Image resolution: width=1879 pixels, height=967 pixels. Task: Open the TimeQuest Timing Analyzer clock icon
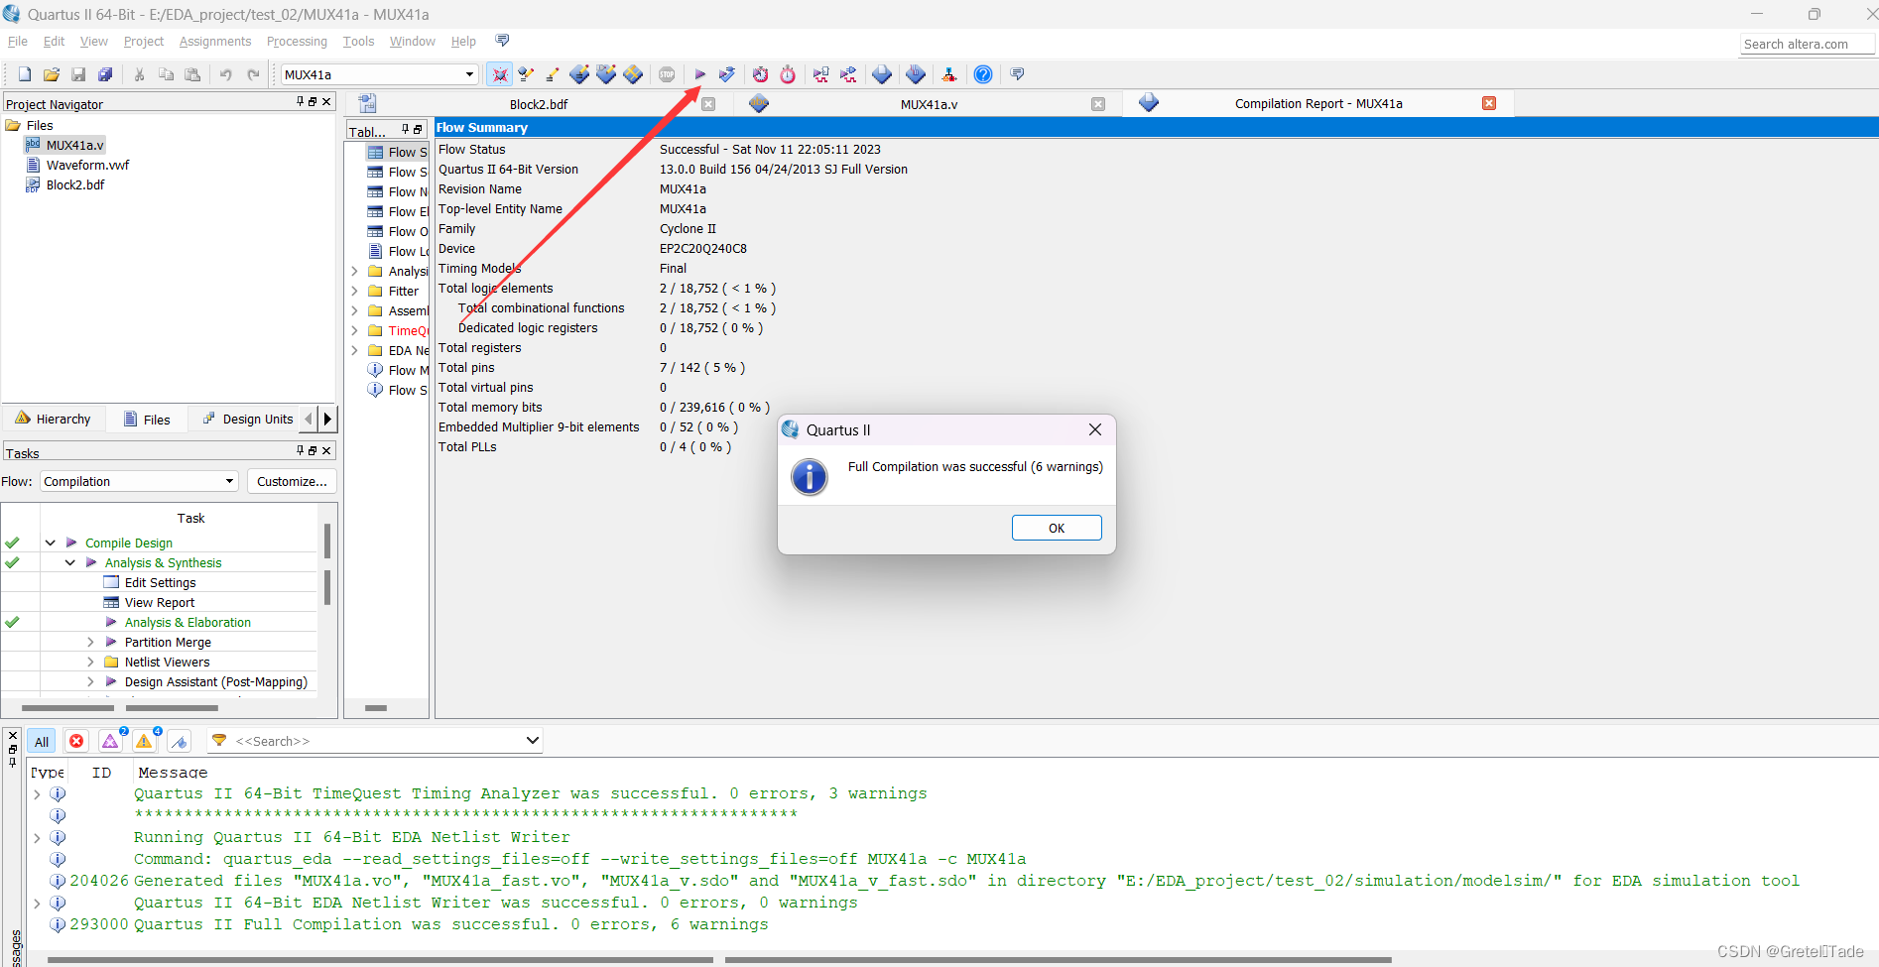coord(788,74)
